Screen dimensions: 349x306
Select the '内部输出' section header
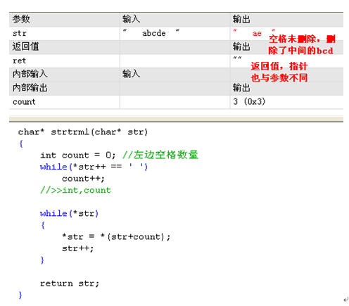pyautogui.click(x=30, y=88)
